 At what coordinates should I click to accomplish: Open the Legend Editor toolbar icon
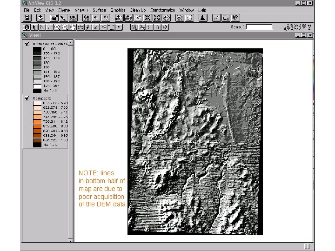coord(63,18)
